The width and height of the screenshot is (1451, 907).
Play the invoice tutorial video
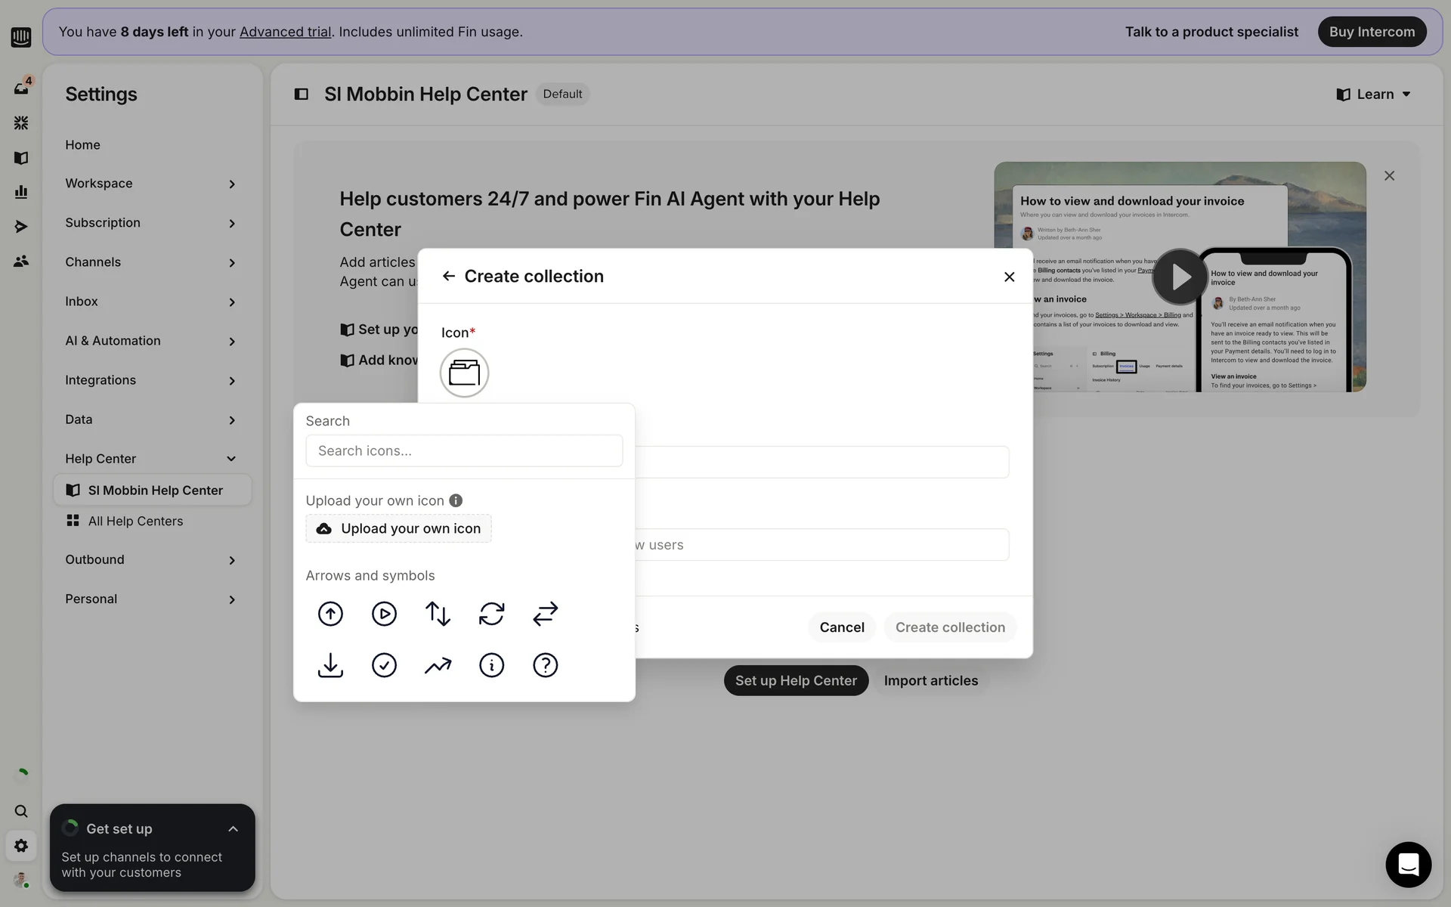[1180, 277]
